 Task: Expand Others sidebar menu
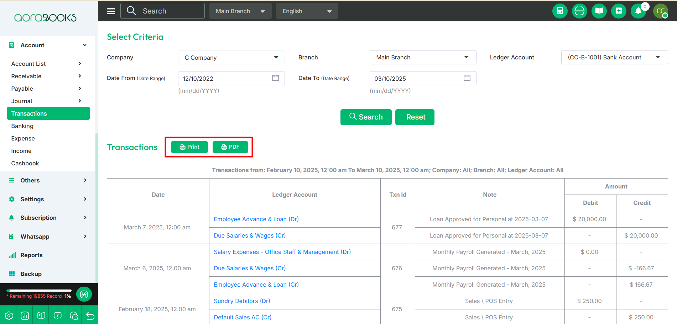[48, 180]
